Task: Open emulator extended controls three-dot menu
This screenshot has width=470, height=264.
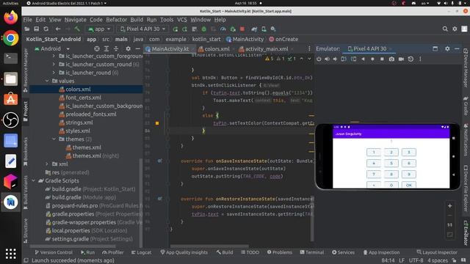Action: pyautogui.click(x=420, y=59)
